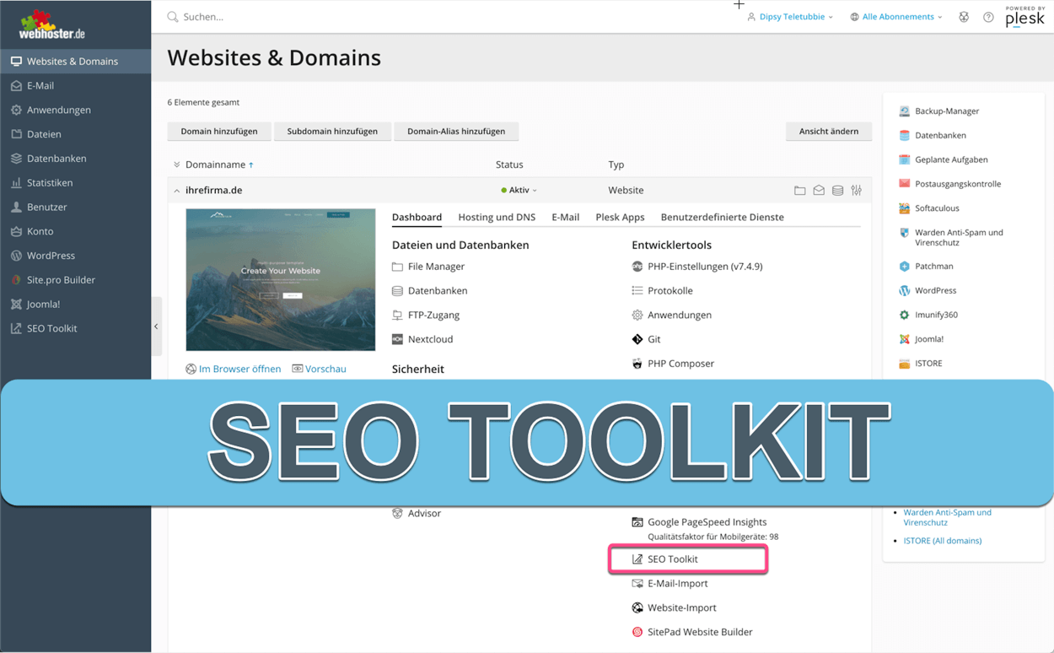Image resolution: width=1054 pixels, height=653 pixels.
Task: Switch to the Plesk Apps tab
Action: pyautogui.click(x=620, y=217)
